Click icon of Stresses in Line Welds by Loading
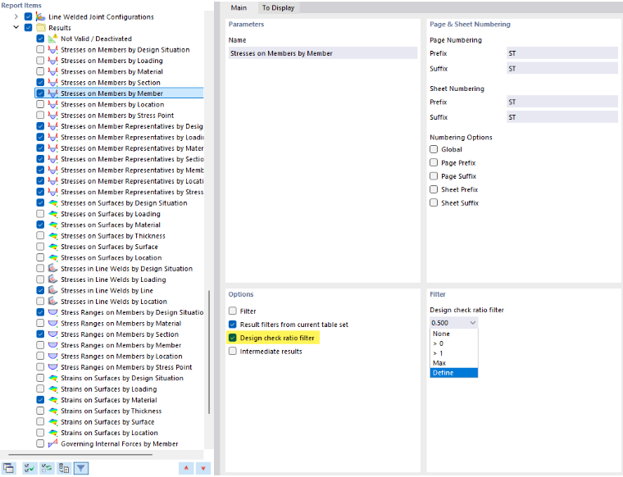The width and height of the screenshot is (623, 477). [x=52, y=279]
